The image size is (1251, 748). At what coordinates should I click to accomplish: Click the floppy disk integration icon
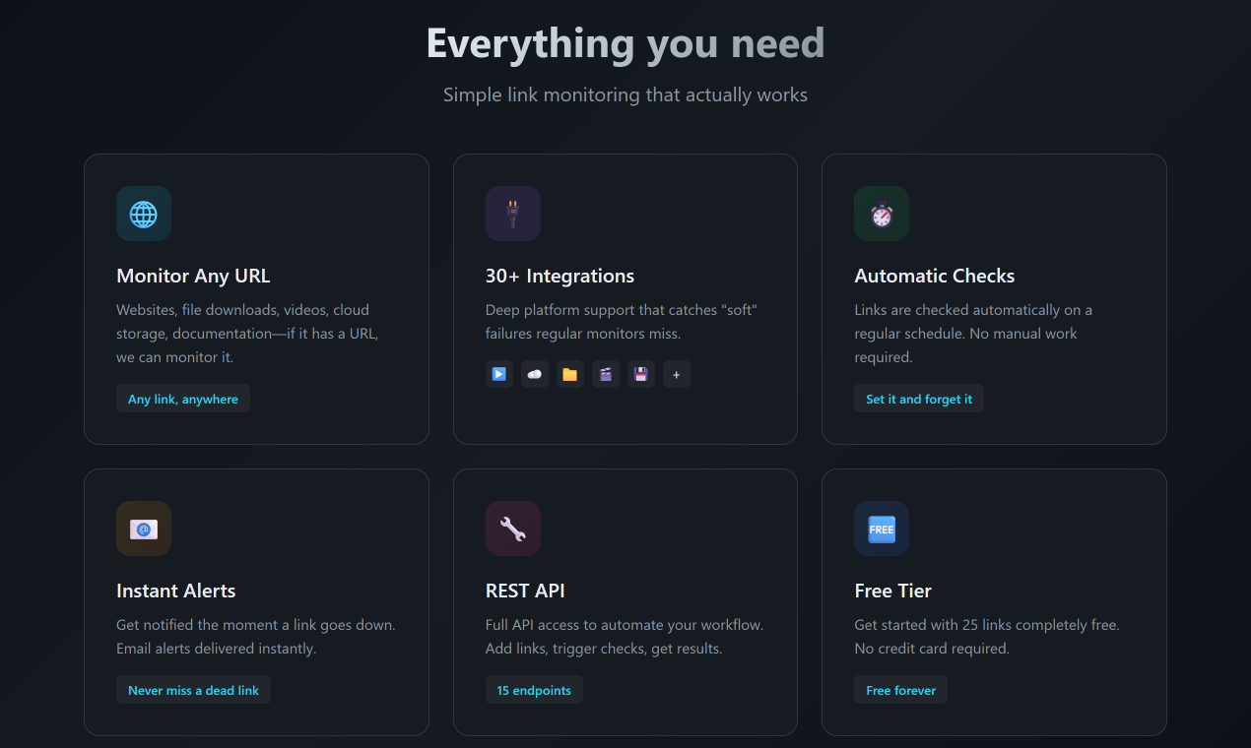coord(641,374)
